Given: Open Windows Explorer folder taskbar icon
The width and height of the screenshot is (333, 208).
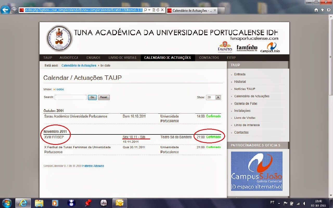Looking at the screenshot, I should 39,203.
